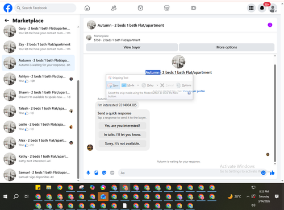Select Autumn's conversation in the list
This screenshot has width=284, height=210.
click(x=38, y=63)
